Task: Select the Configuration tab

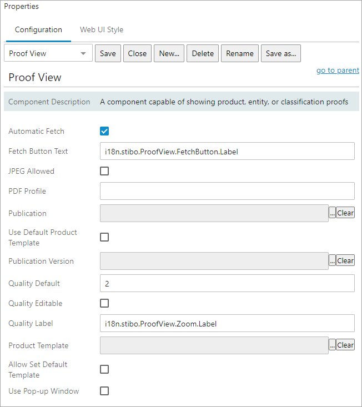Action: pyautogui.click(x=38, y=29)
